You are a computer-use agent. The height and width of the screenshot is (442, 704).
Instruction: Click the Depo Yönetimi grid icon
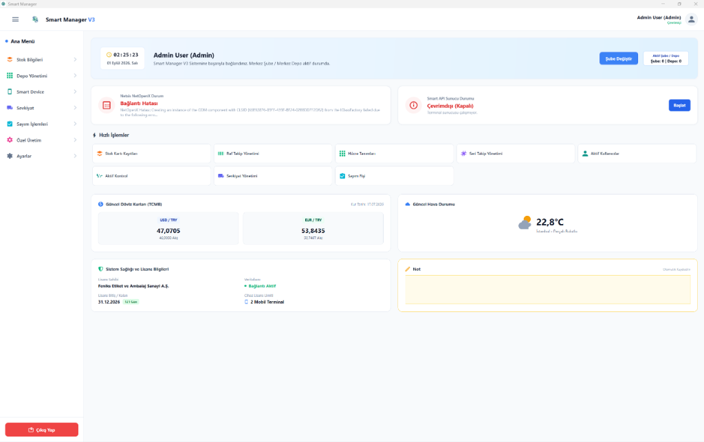click(10, 76)
